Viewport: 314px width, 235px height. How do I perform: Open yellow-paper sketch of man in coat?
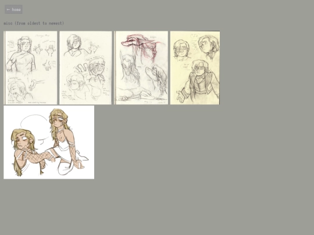(195, 68)
